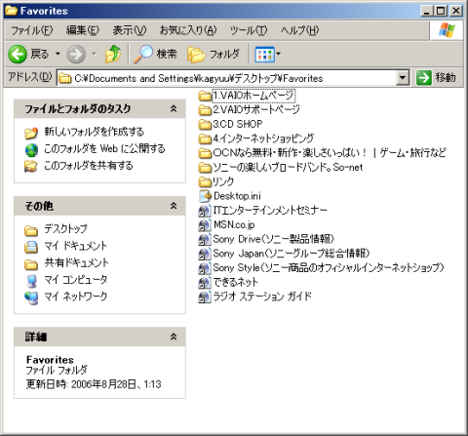Open the 編集(E) menu
The image size is (468, 436).
[83, 30]
